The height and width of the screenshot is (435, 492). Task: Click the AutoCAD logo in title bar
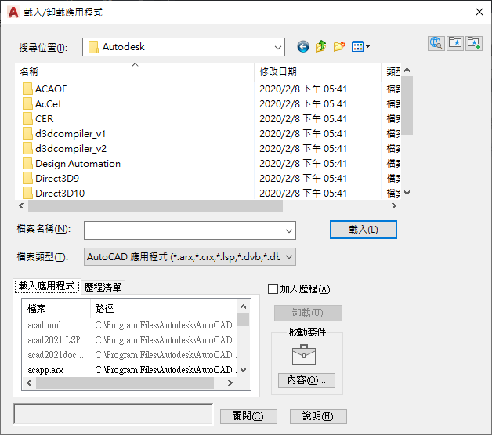(x=13, y=13)
